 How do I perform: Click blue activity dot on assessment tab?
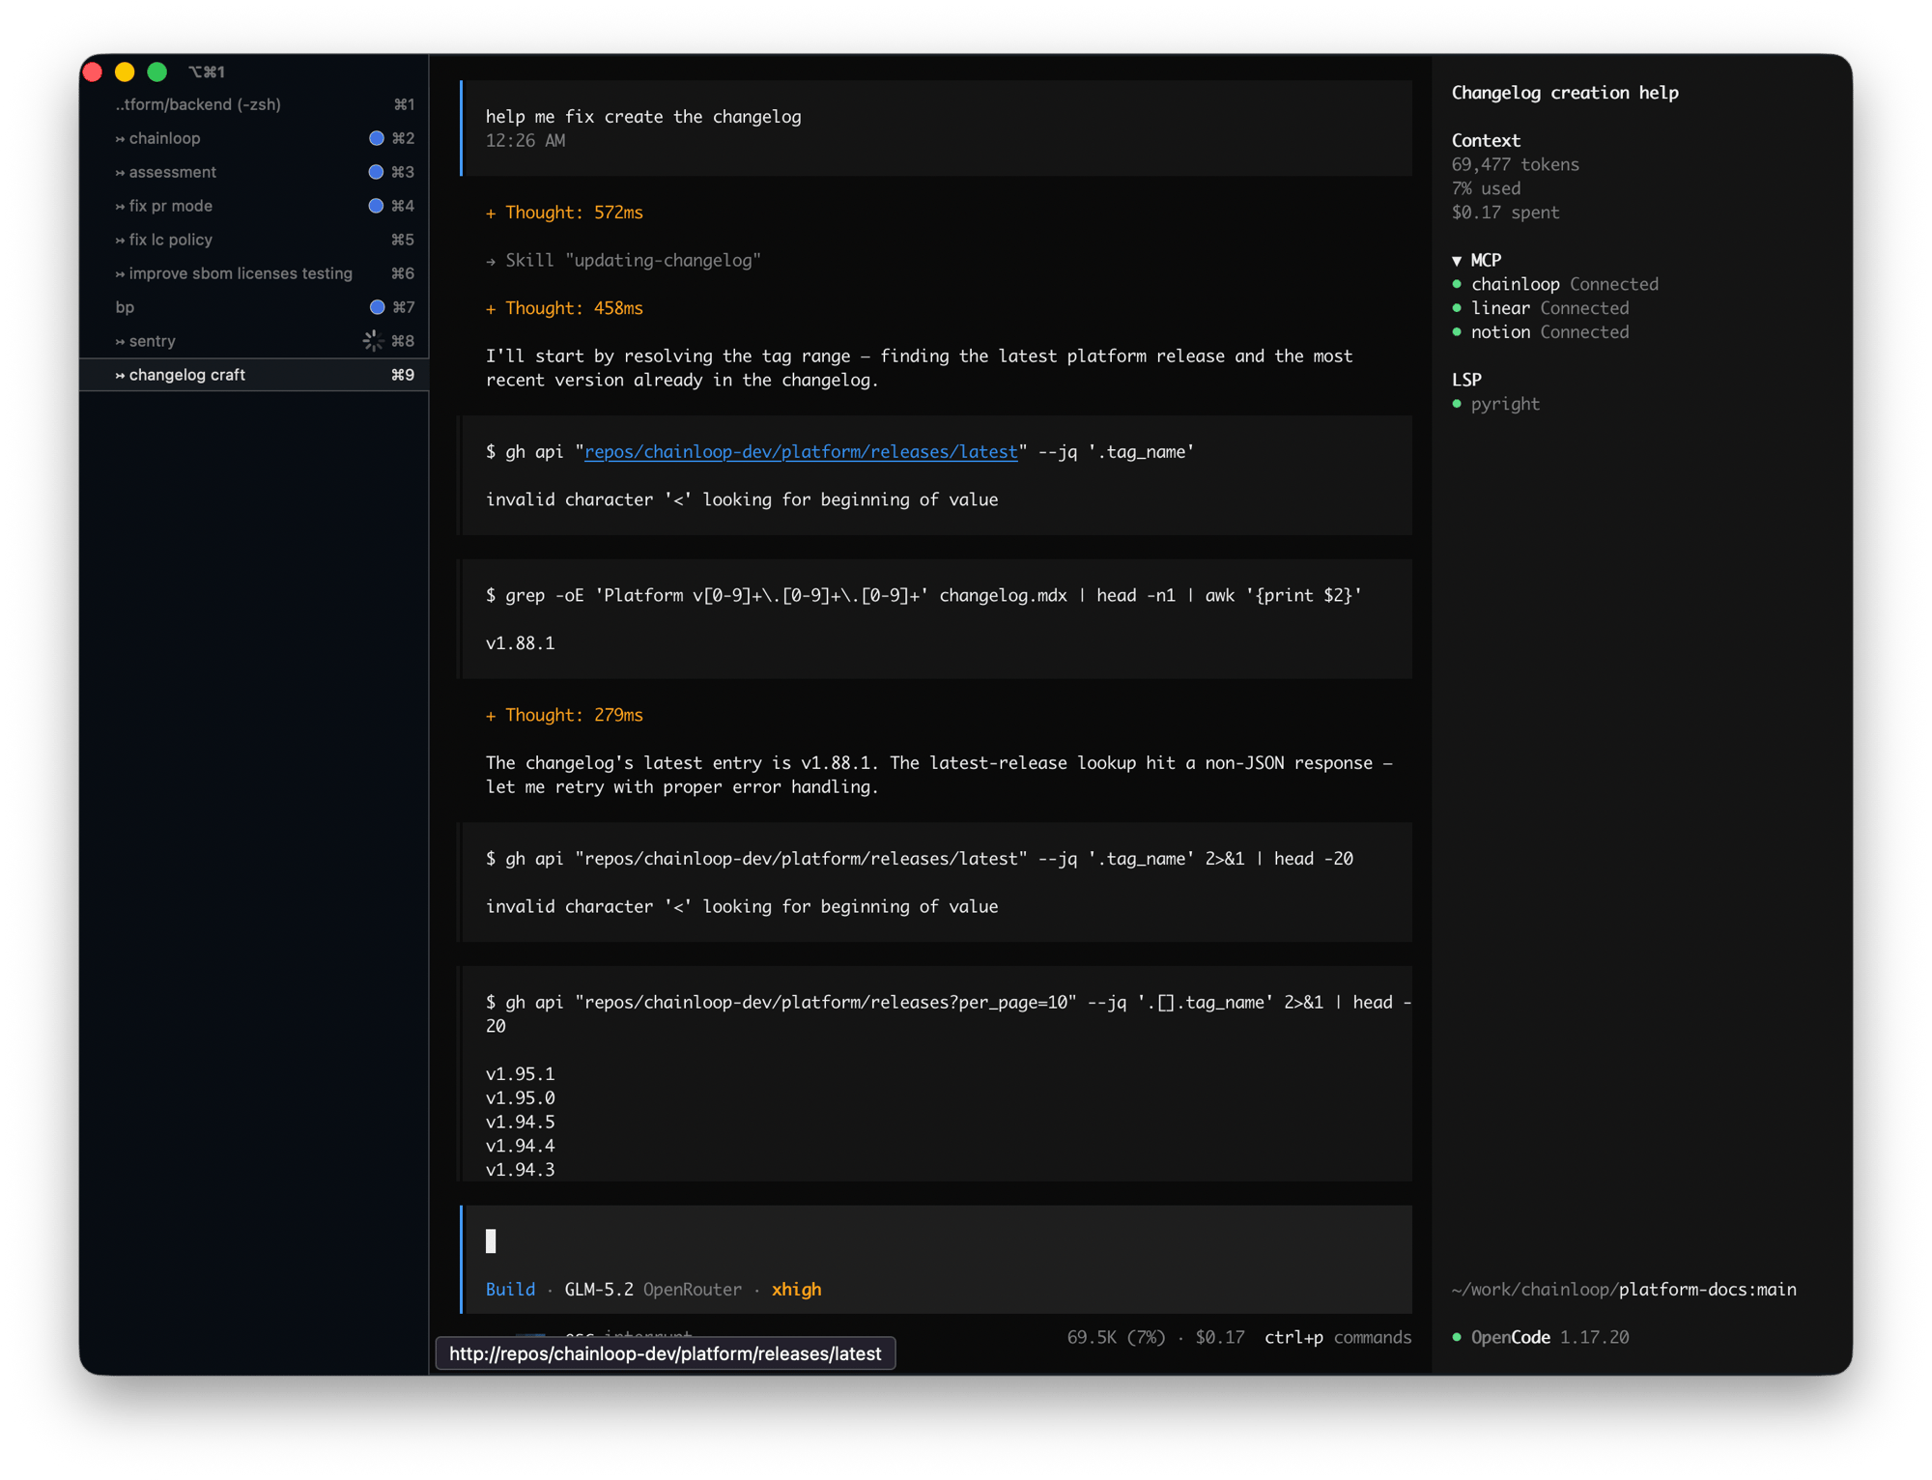(x=377, y=172)
